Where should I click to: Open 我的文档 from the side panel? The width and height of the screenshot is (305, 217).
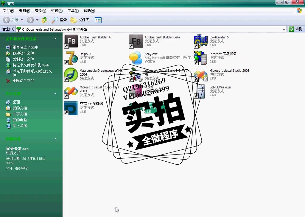tap(20, 108)
